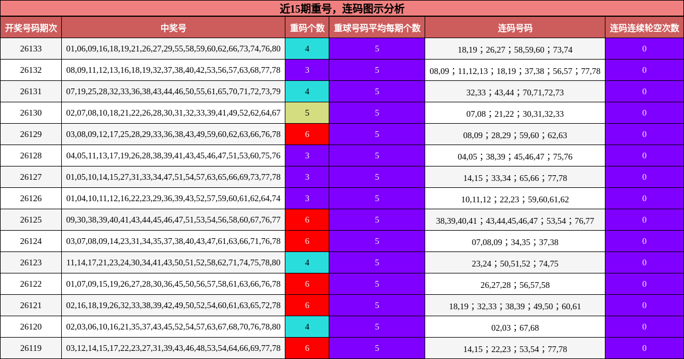Click skip count 0 in row 26119
684x359 pixels.
pos(644,348)
